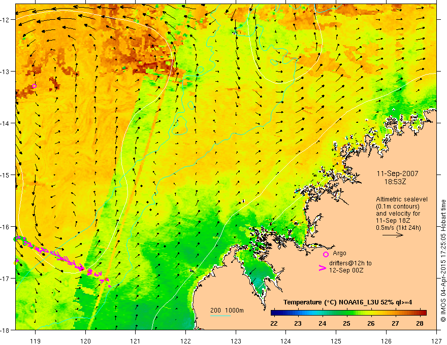
Task: Click the green drifter start dot near 16°S
Action: click(16, 239)
